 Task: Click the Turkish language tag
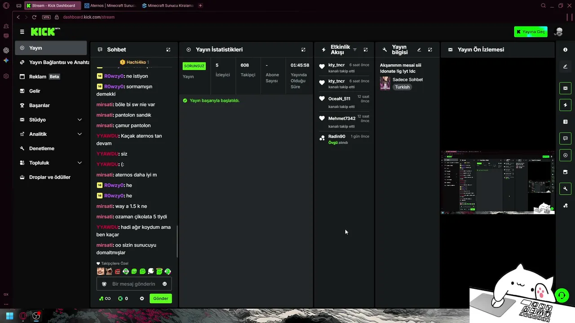[x=402, y=87]
